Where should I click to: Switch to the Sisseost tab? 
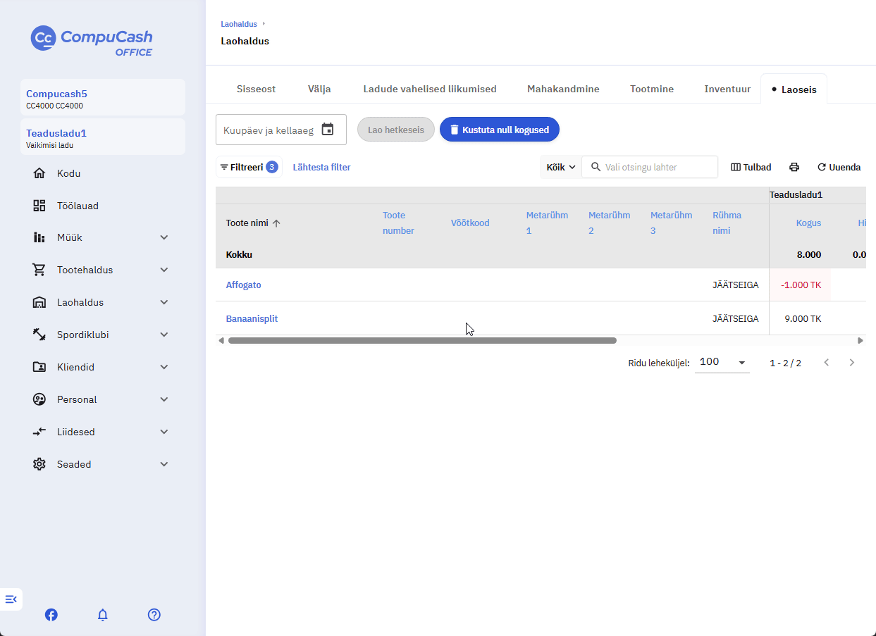tap(256, 89)
